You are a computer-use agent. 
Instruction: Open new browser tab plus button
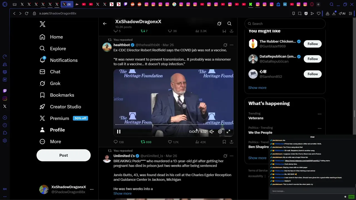point(318,4)
